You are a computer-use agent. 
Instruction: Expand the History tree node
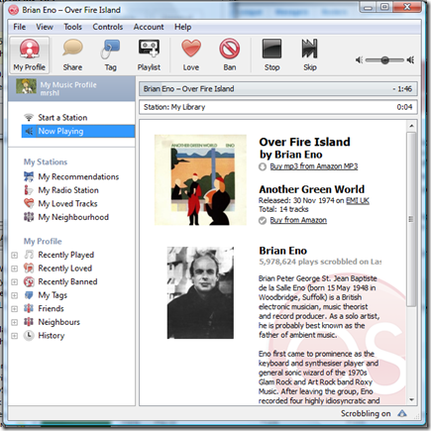tap(14, 336)
